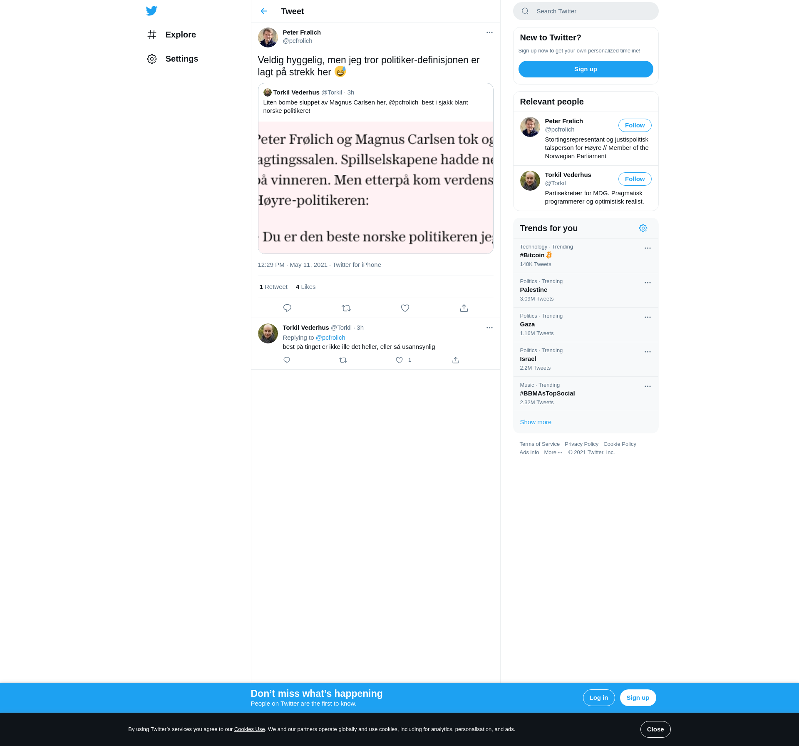Open Terms of Service footer link
The width and height of the screenshot is (799, 746).
[x=539, y=444]
